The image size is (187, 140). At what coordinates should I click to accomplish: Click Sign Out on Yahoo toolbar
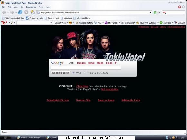pos(180,23)
